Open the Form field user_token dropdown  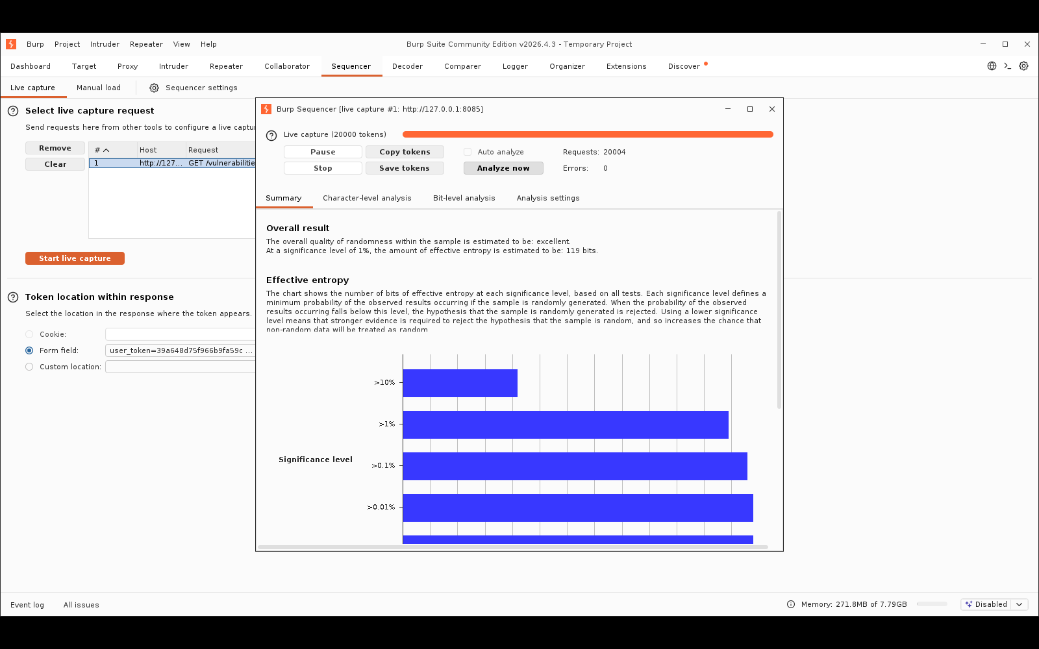point(181,350)
